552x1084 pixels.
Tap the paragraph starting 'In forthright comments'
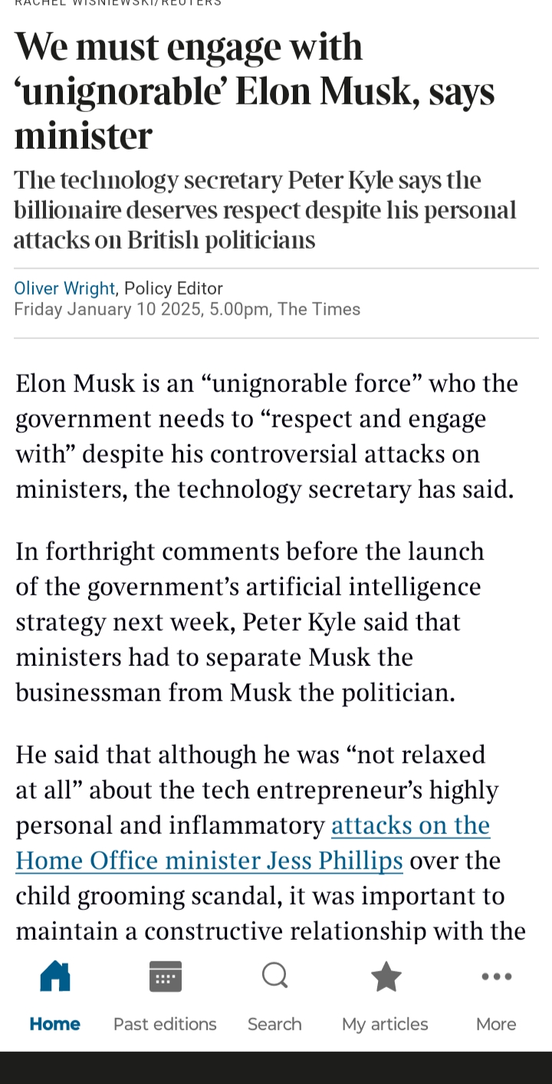(x=249, y=622)
